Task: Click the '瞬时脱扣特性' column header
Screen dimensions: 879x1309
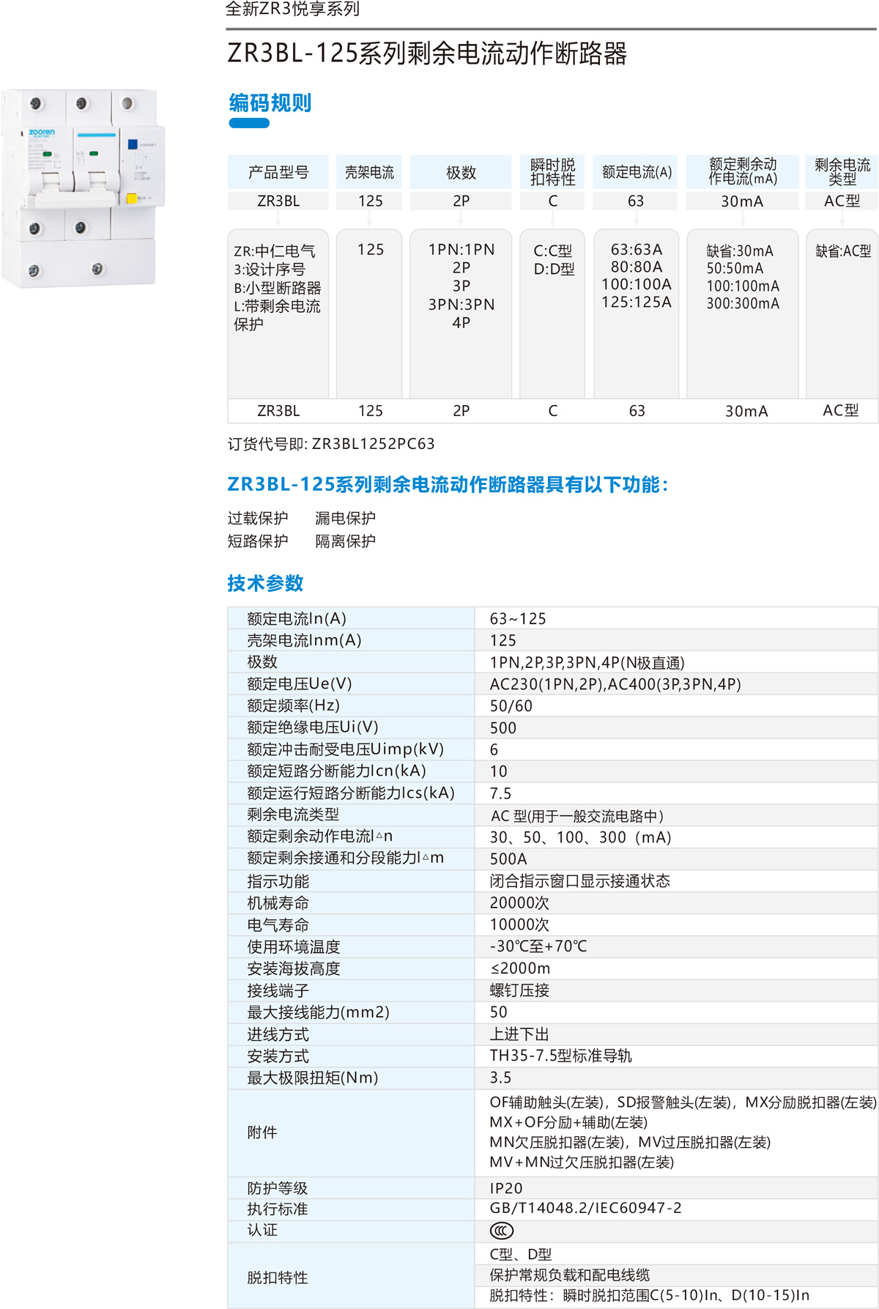Action: 552,172
